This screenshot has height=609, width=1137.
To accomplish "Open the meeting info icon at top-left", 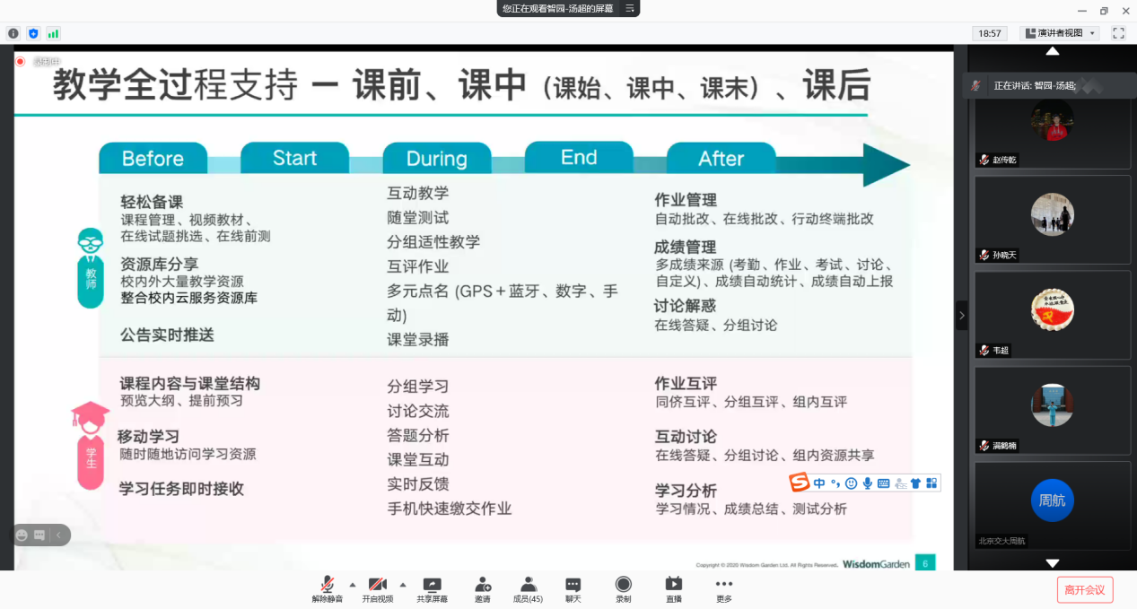I will coord(13,33).
